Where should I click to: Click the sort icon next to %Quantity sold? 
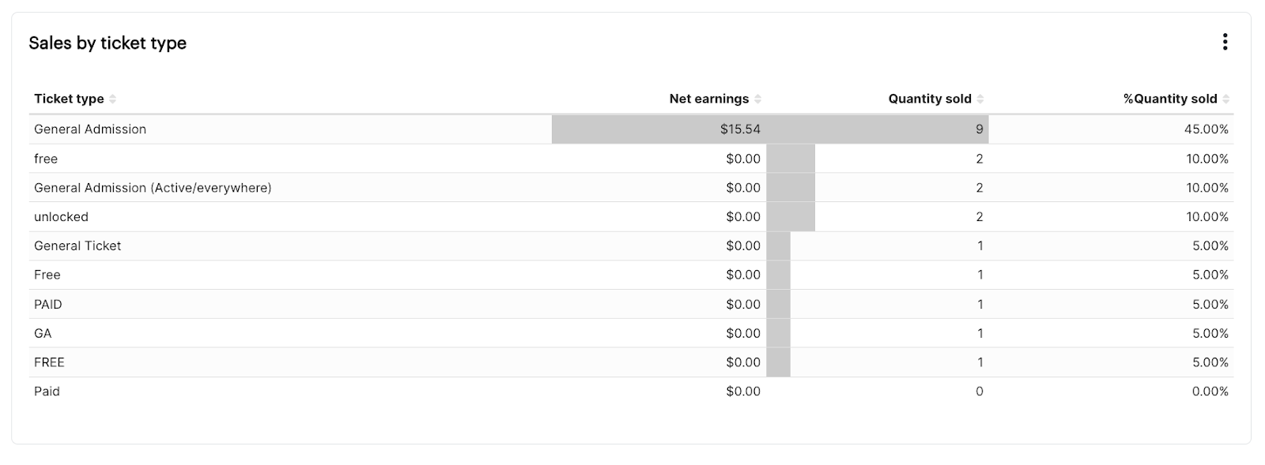[1226, 99]
